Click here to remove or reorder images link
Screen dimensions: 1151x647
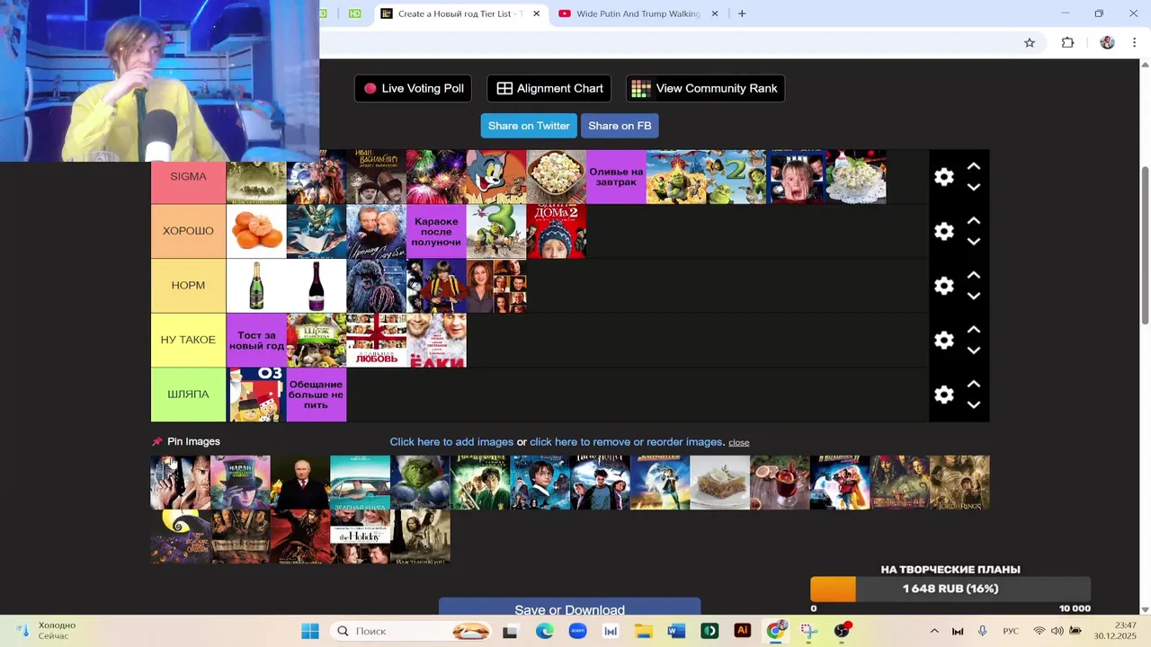627,442
